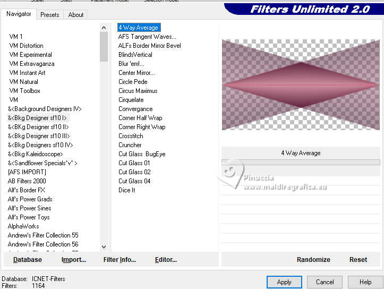The width and height of the screenshot is (384, 289).
Task: Select Cirquelate filter
Action: (x=131, y=100)
